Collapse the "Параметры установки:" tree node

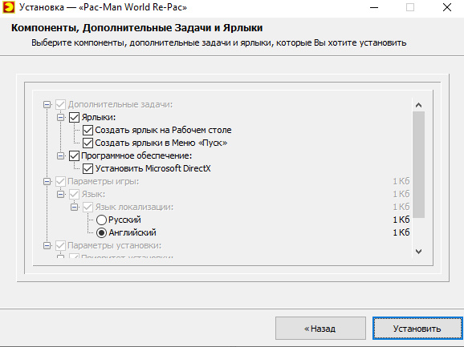click(47, 245)
